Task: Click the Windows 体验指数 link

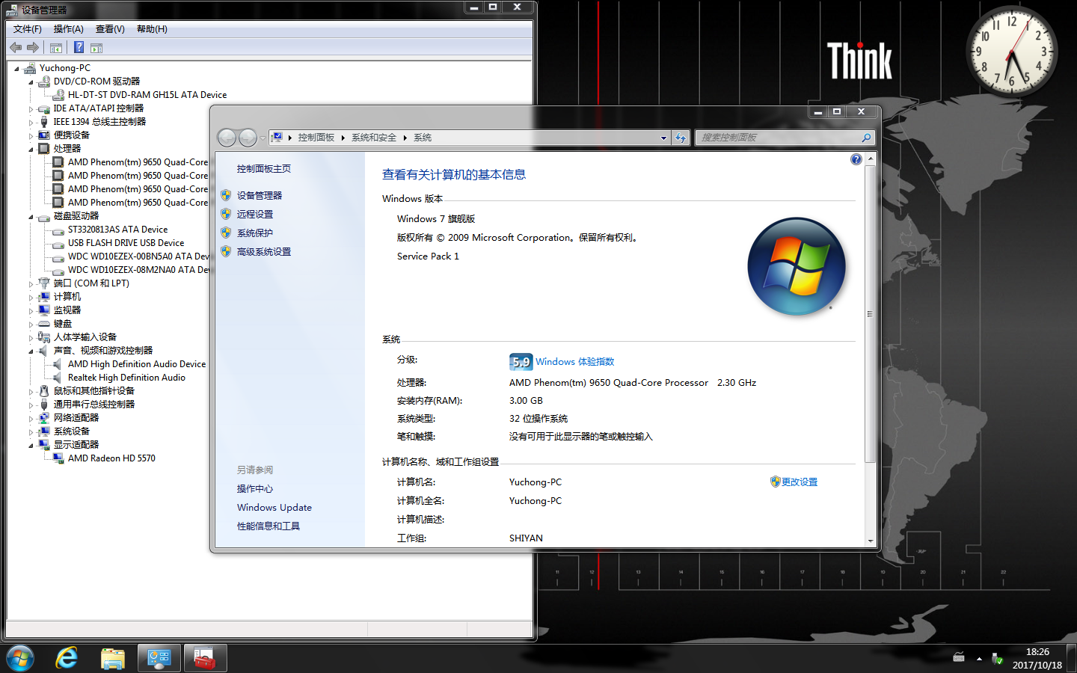Action: tap(575, 361)
